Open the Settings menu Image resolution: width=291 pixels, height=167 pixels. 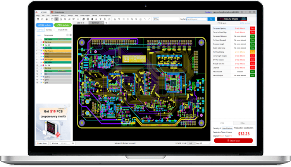tap(70, 15)
